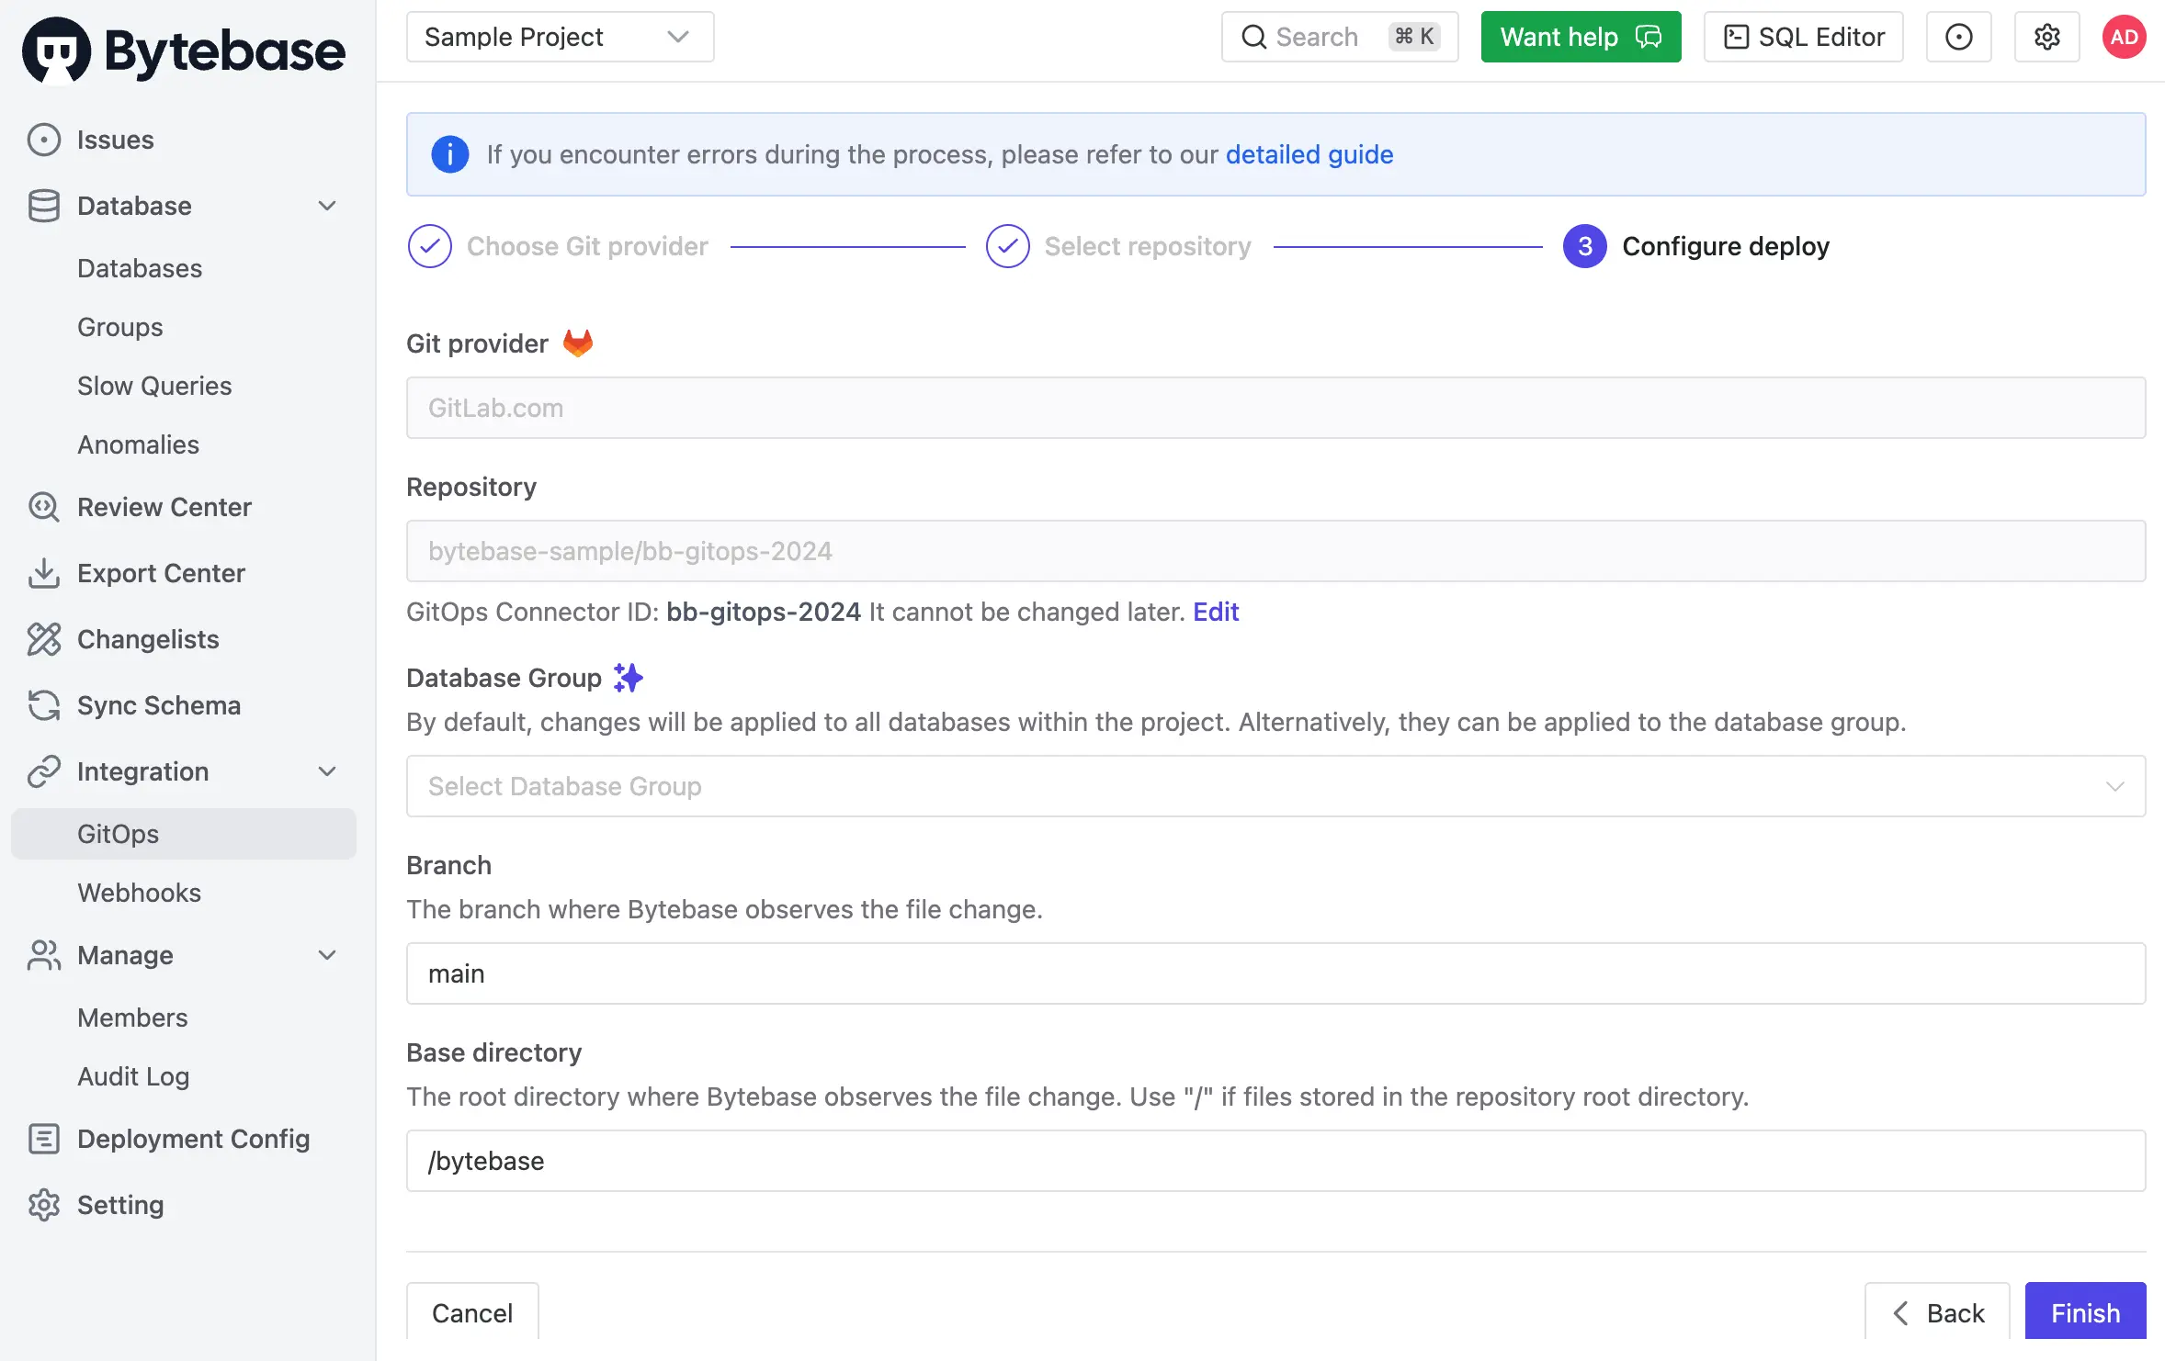Click the Cancel button
This screenshot has width=2165, height=1361.
pos(472,1312)
